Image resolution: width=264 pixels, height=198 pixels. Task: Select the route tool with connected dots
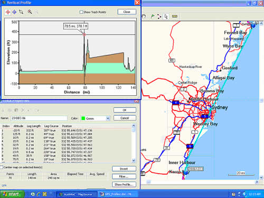tap(159, 16)
